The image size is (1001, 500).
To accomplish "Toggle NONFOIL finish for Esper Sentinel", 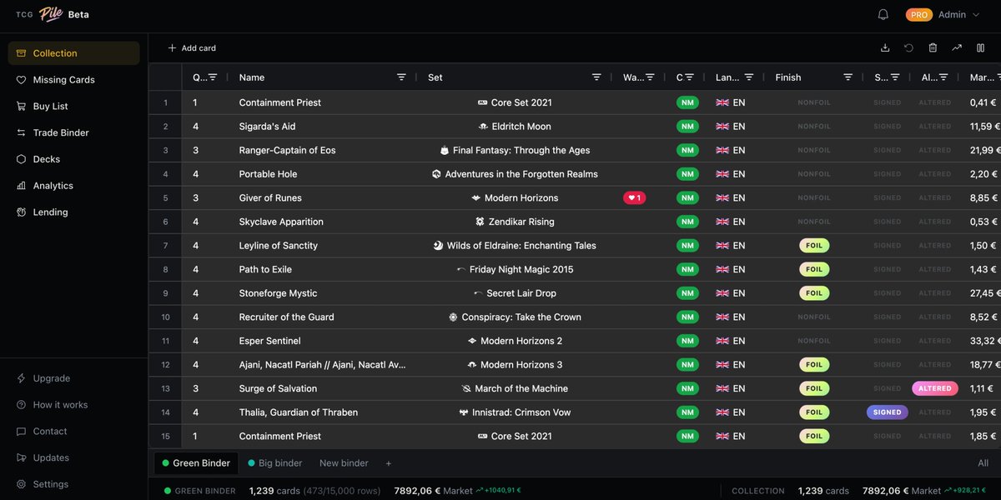I will point(814,341).
